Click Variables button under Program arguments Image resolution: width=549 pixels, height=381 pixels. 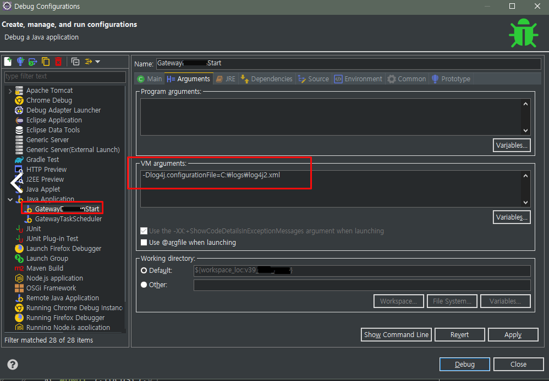pos(512,145)
